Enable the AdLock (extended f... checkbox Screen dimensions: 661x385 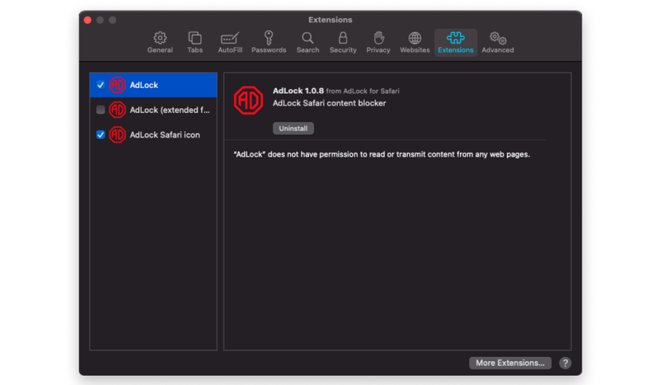click(101, 110)
